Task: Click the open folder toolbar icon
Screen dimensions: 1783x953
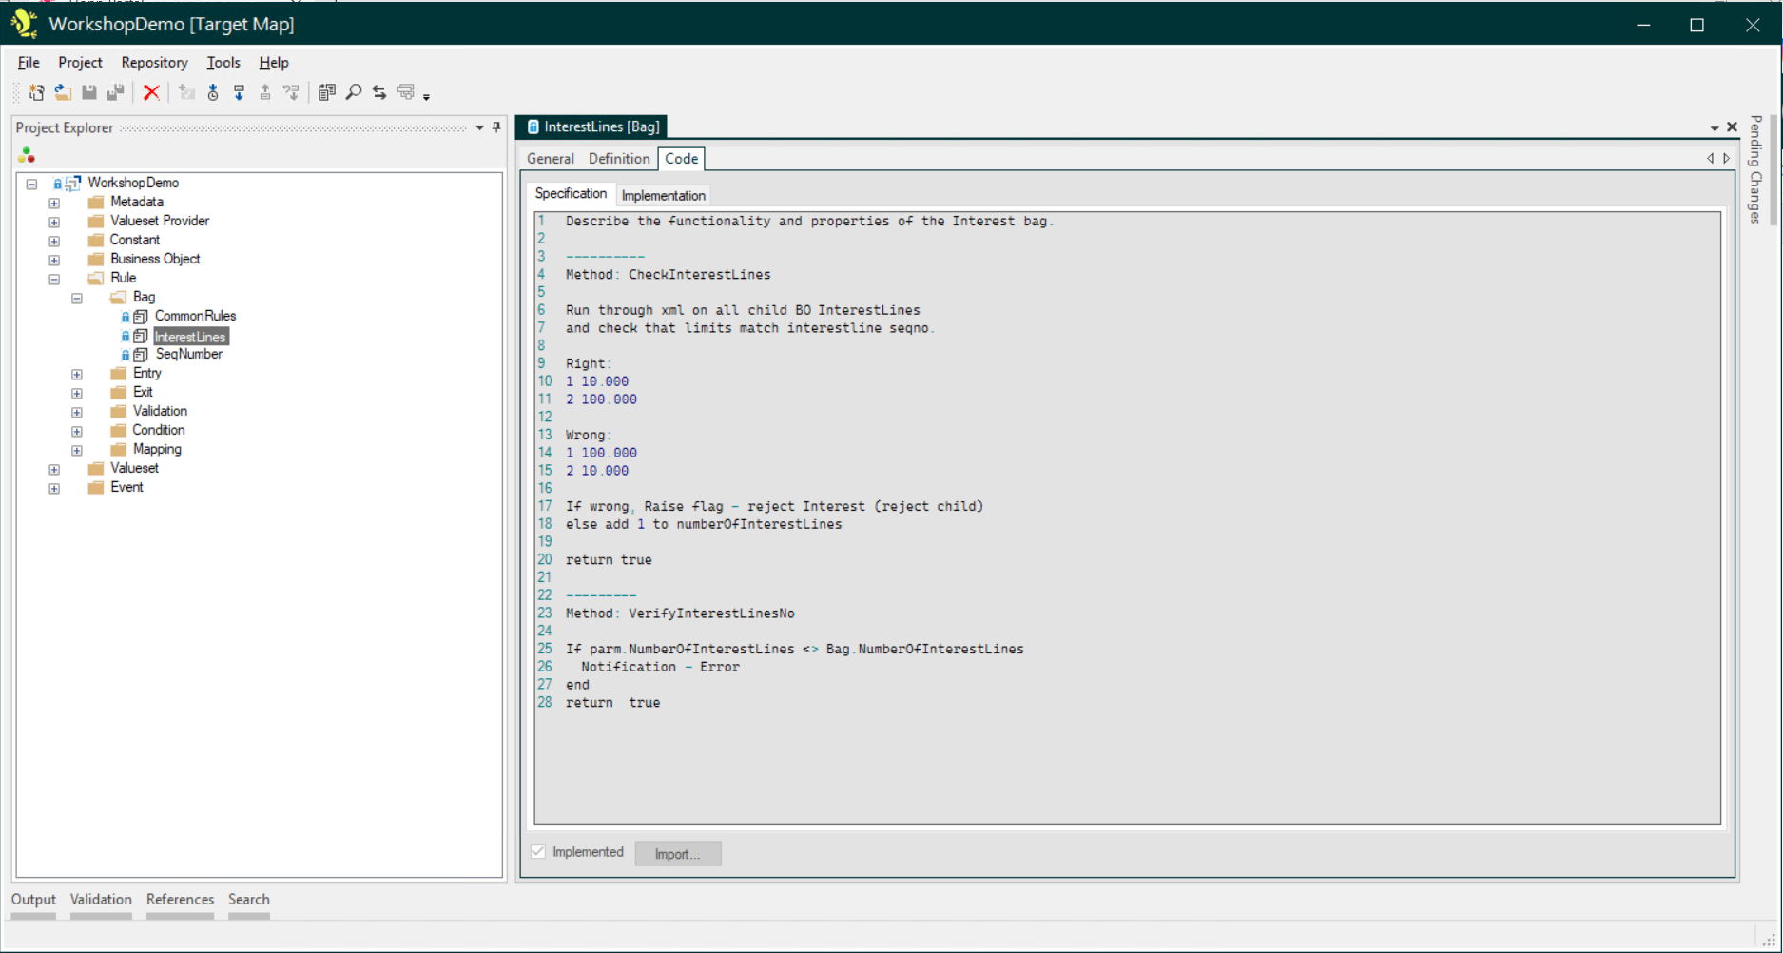Action: tap(63, 92)
